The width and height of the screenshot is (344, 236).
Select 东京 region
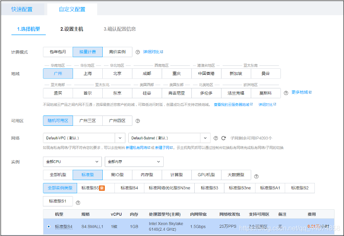pos(117,93)
